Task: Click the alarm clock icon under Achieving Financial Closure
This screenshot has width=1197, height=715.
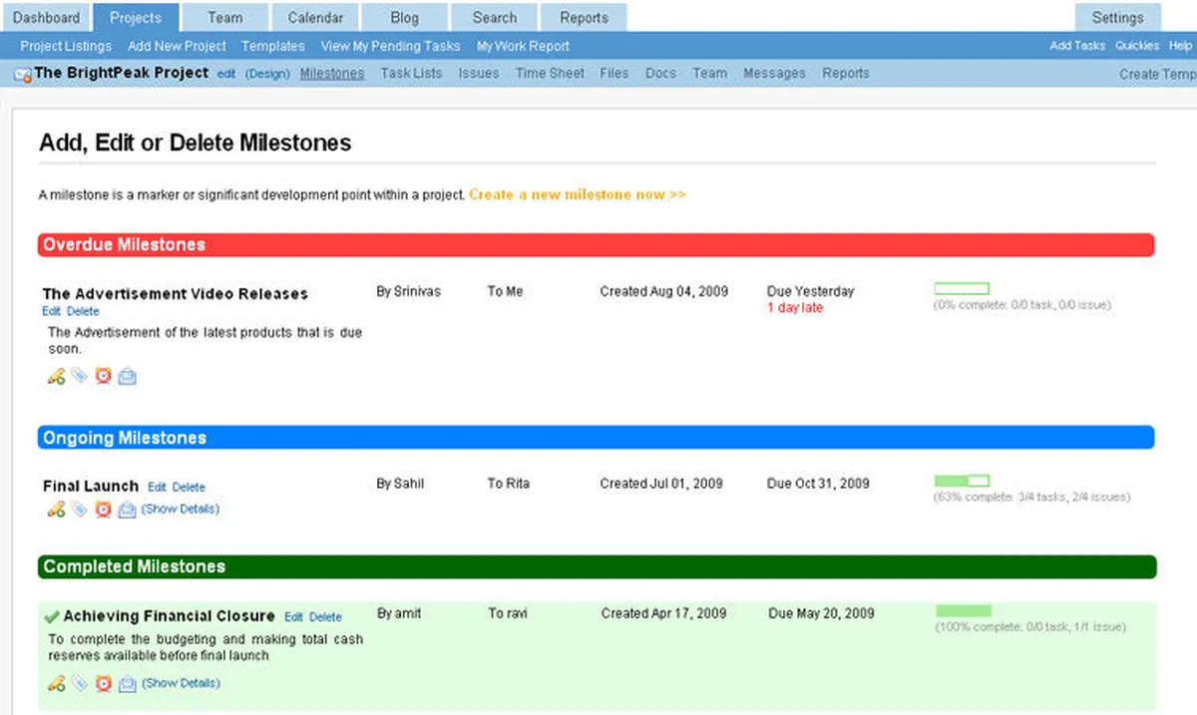Action: [x=103, y=684]
